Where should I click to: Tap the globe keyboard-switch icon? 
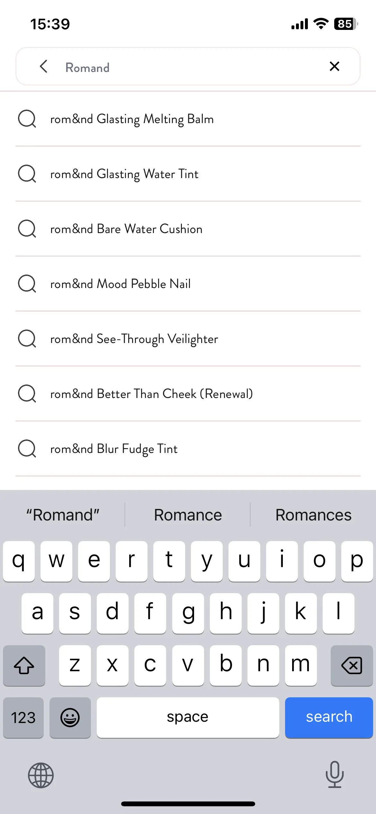tap(41, 775)
